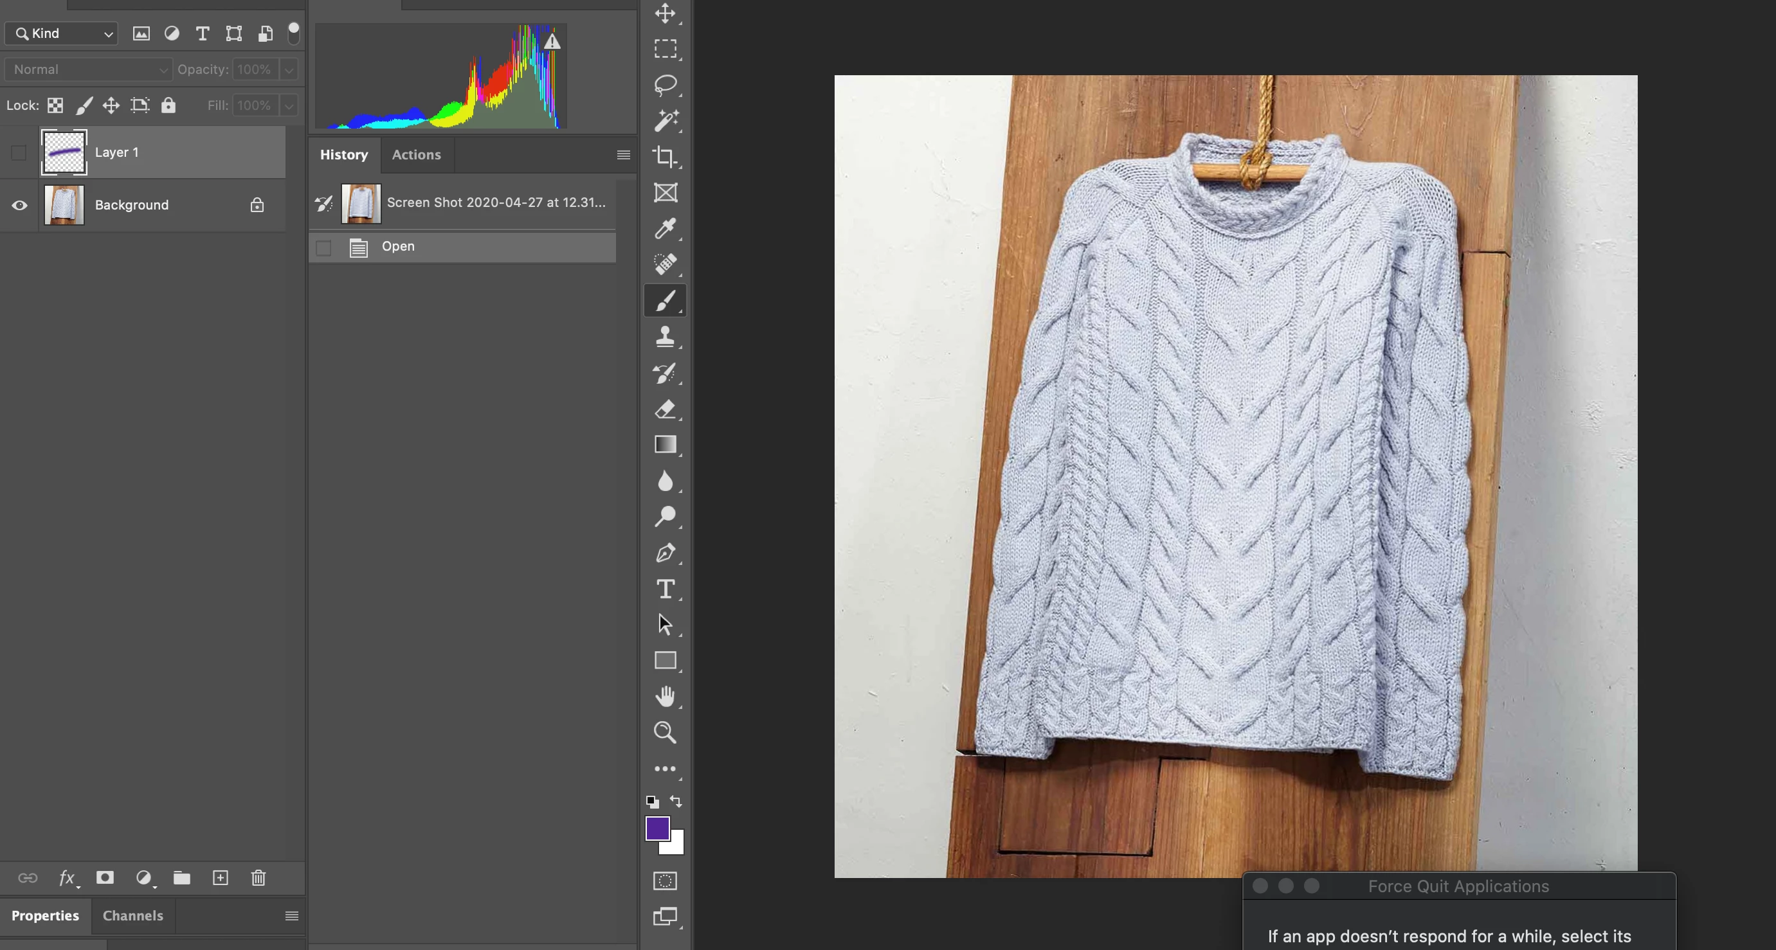Image resolution: width=1776 pixels, height=950 pixels.
Task: Select the Pen tool
Action: pyautogui.click(x=665, y=553)
